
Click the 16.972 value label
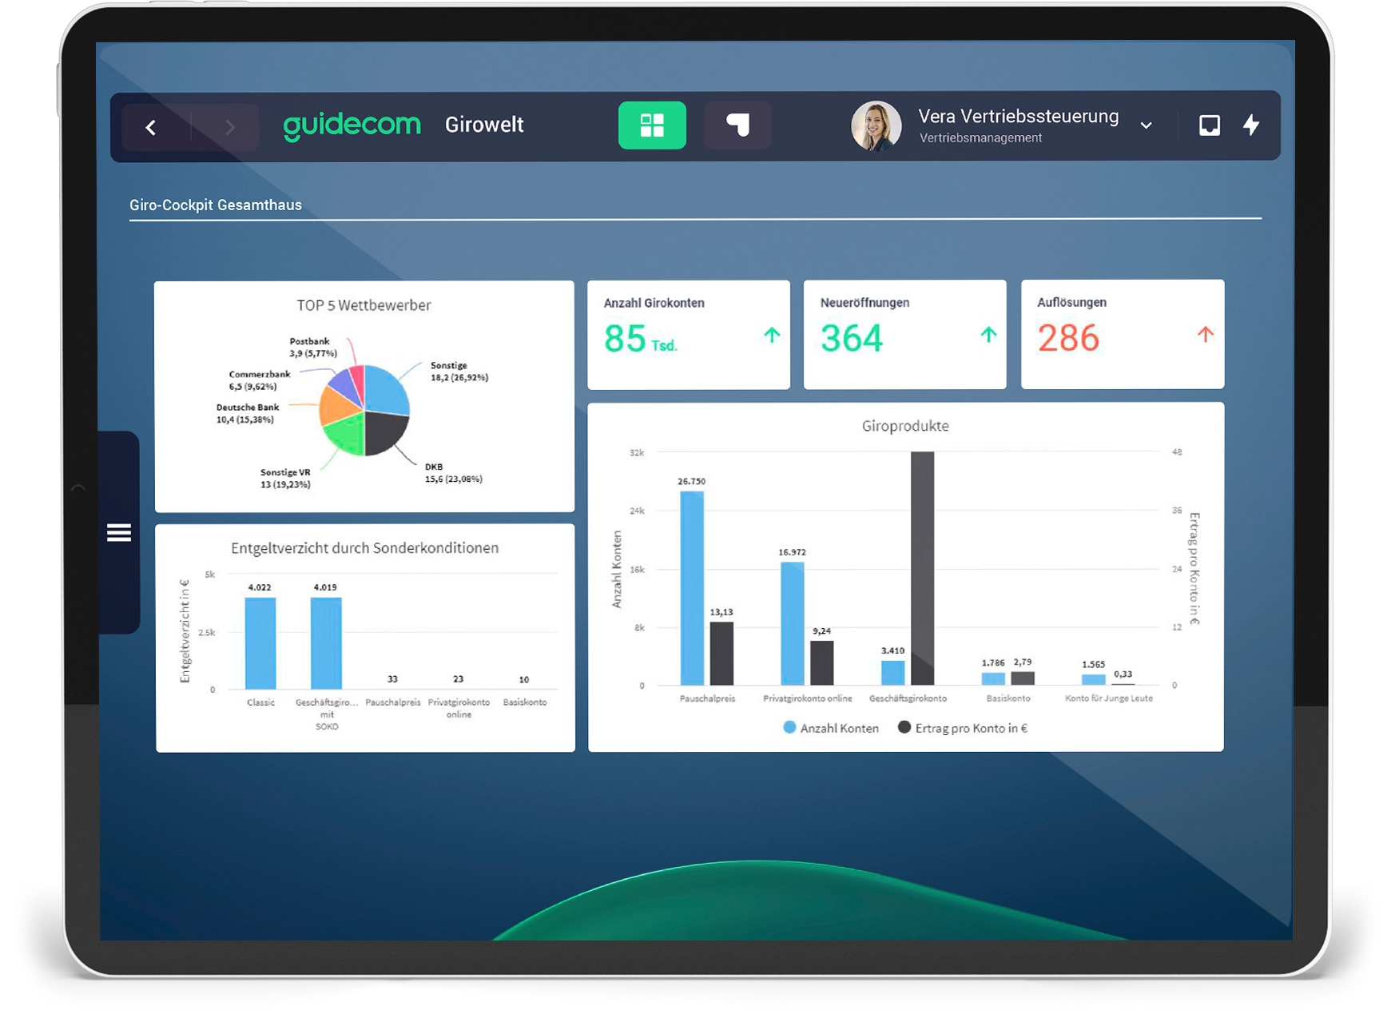[x=793, y=552]
